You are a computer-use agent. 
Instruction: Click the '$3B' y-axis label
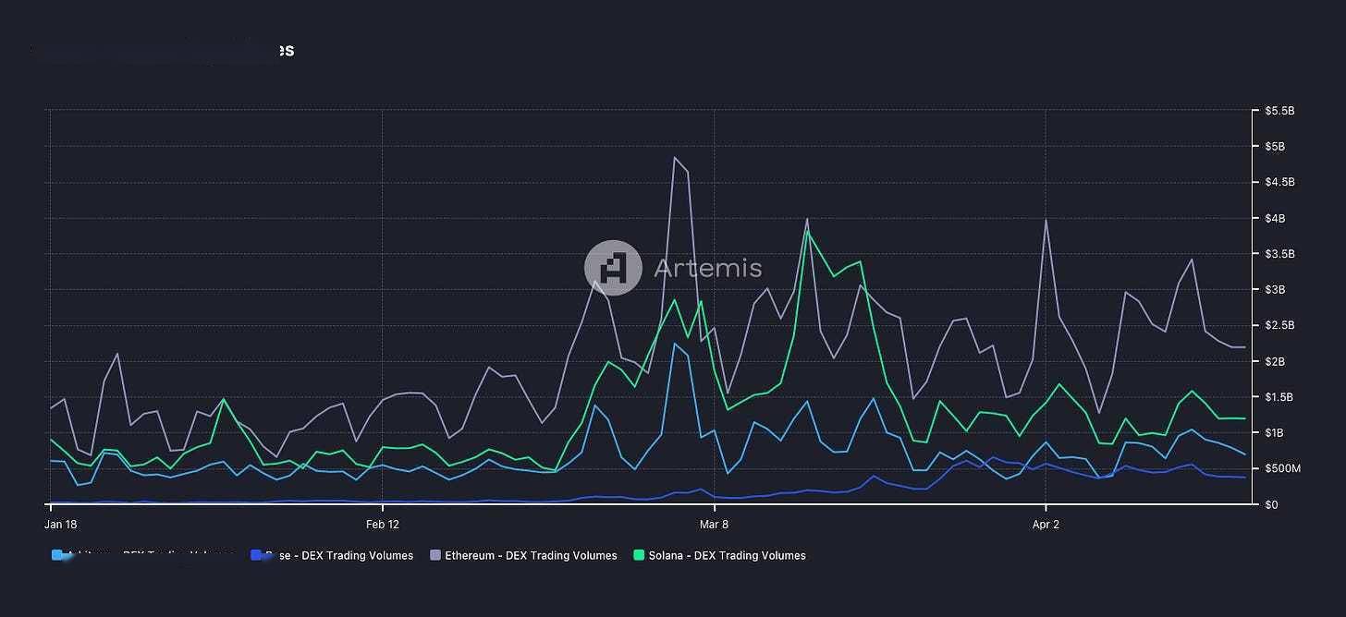point(1274,290)
